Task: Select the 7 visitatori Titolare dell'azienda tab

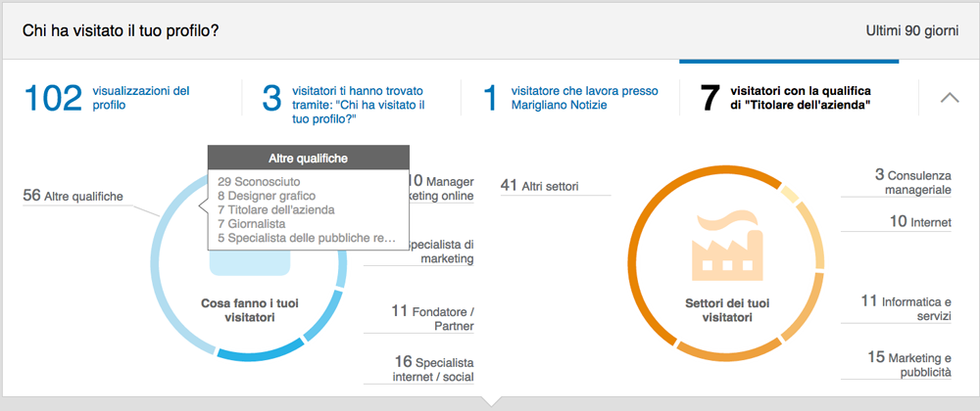Action: point(789,97)
